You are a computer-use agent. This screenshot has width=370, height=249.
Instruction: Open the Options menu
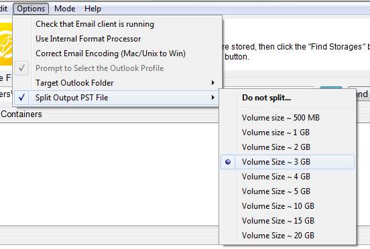pos(31,9)
